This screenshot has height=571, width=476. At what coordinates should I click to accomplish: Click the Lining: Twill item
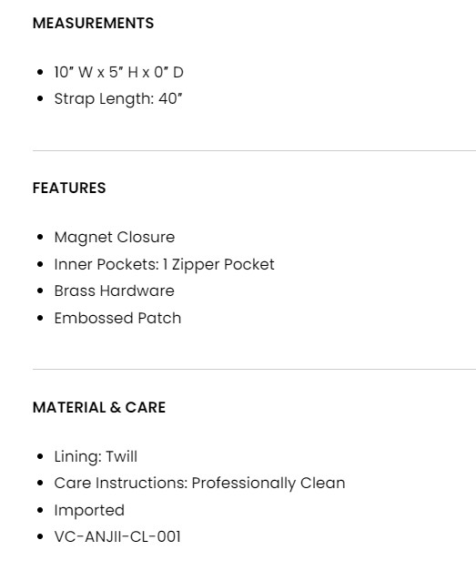click(x=96, y=456)
